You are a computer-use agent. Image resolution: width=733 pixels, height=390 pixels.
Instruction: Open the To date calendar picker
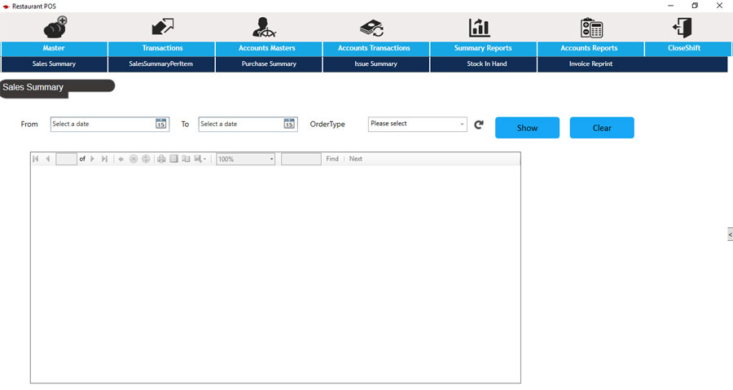[288, 124]
